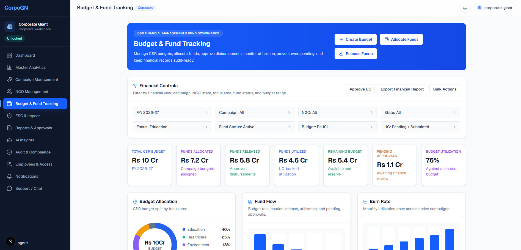Click Logout at sidebar bottom
This screenshot has width=521, height=250.
pos(22,243)
